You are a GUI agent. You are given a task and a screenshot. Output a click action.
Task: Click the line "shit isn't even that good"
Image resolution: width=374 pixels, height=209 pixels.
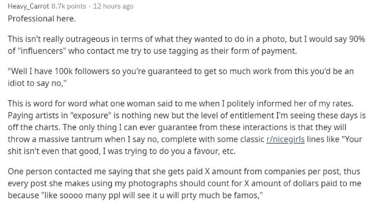pos(53,151)
